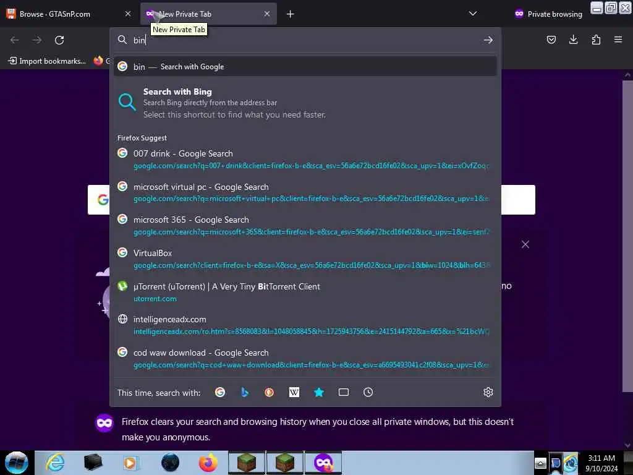Open cod waw download search suggestion
Screen dimensions: 633x475
coord(305,358)
